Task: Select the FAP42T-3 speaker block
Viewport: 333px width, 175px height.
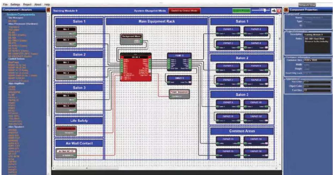Action: [x=228, y=45]
